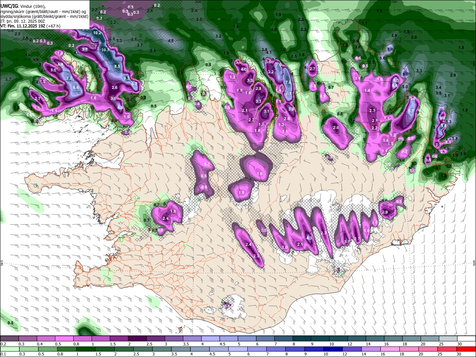This screenshot has width=476, height=357.
Task: Click the initial time 'IT: þri. 09. 12. 2025 00Z'
Action: (22, 21)
